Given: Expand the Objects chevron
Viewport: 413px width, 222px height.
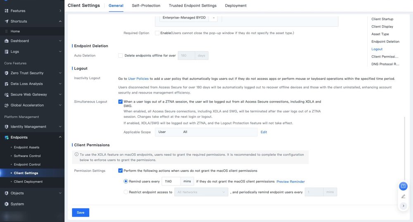Looking at the screenshot, I should coord(60,193).
